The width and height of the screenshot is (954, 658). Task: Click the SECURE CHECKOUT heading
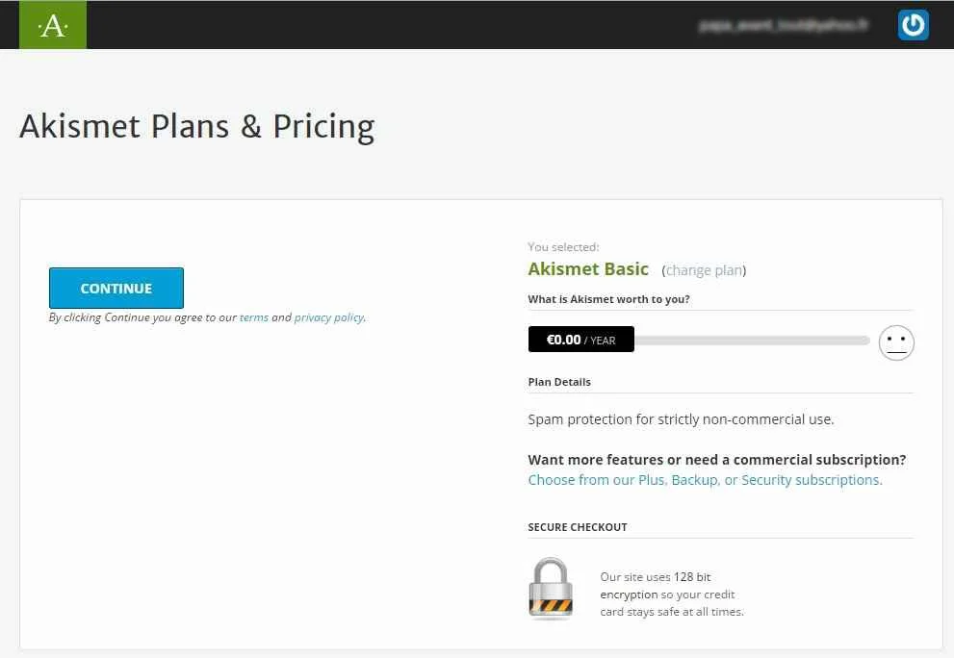(x=578, y=527)
